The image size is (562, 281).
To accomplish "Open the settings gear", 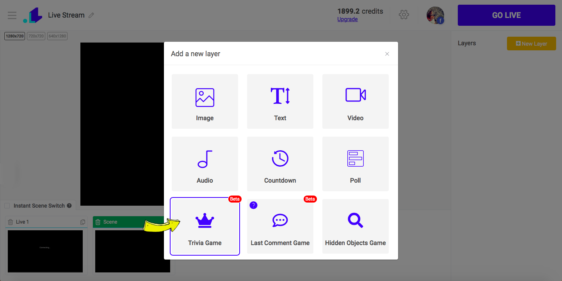I will click(404, 15).
